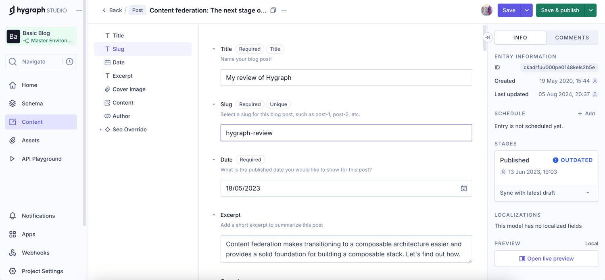Viewport: 605px width, 280px height.
Task: Click Save & publish
Action: tap(560, 10)
